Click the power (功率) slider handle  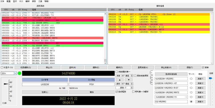(210, 78)
